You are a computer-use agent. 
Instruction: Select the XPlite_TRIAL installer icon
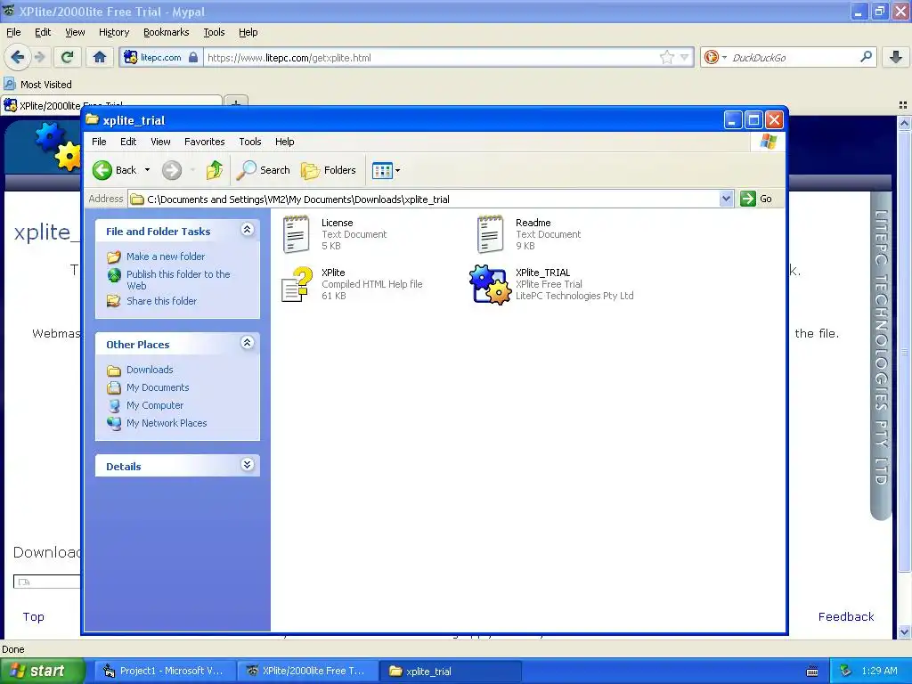491,284
